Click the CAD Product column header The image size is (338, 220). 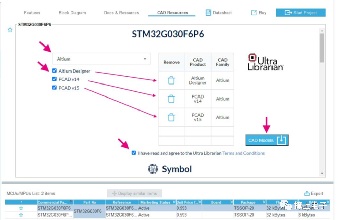point(198,62)
